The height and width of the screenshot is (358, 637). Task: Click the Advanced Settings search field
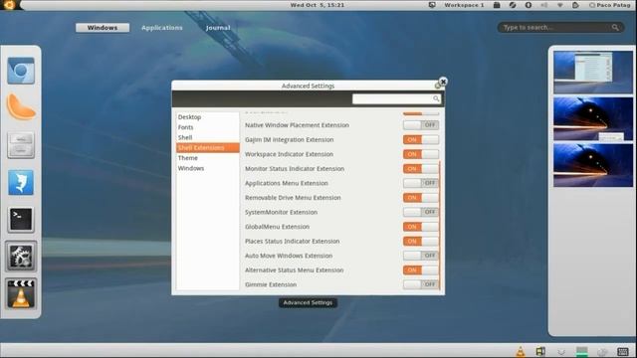(396, 98)
